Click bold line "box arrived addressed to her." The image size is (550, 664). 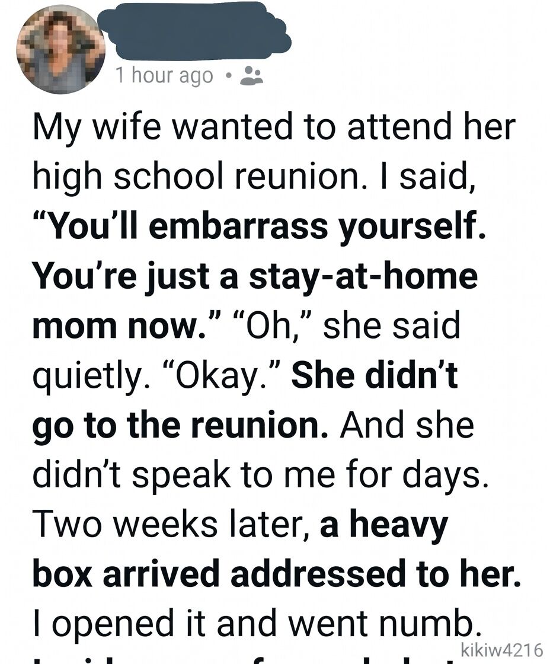277,575
